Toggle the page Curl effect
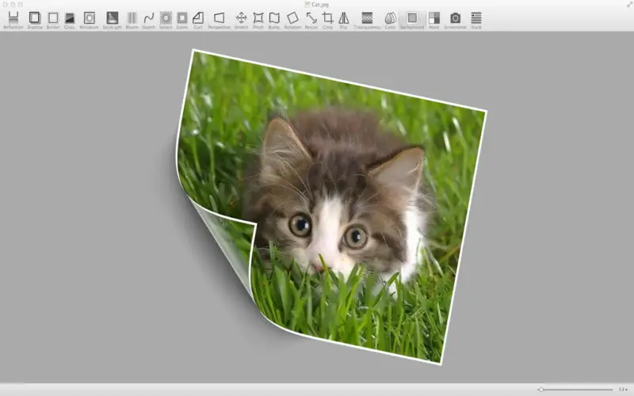634x396 pixels. pos(198,21)
